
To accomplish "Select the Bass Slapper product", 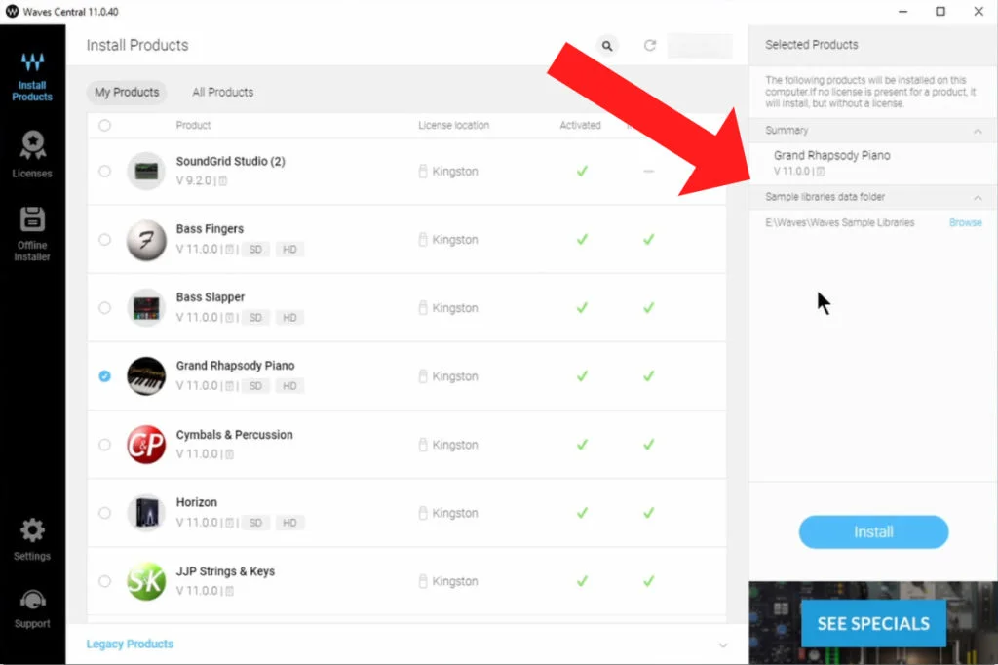I will [x=104, y=308].
